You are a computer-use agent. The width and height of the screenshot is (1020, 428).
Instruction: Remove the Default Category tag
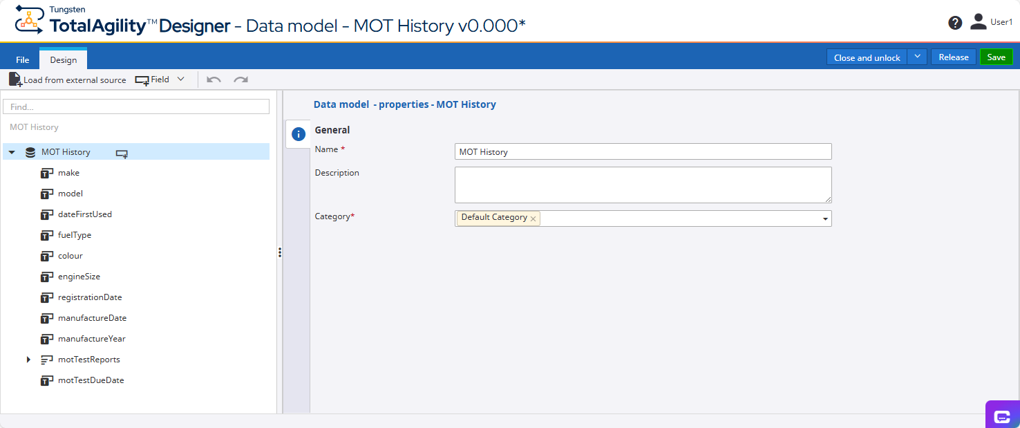(x=533, y=218)
